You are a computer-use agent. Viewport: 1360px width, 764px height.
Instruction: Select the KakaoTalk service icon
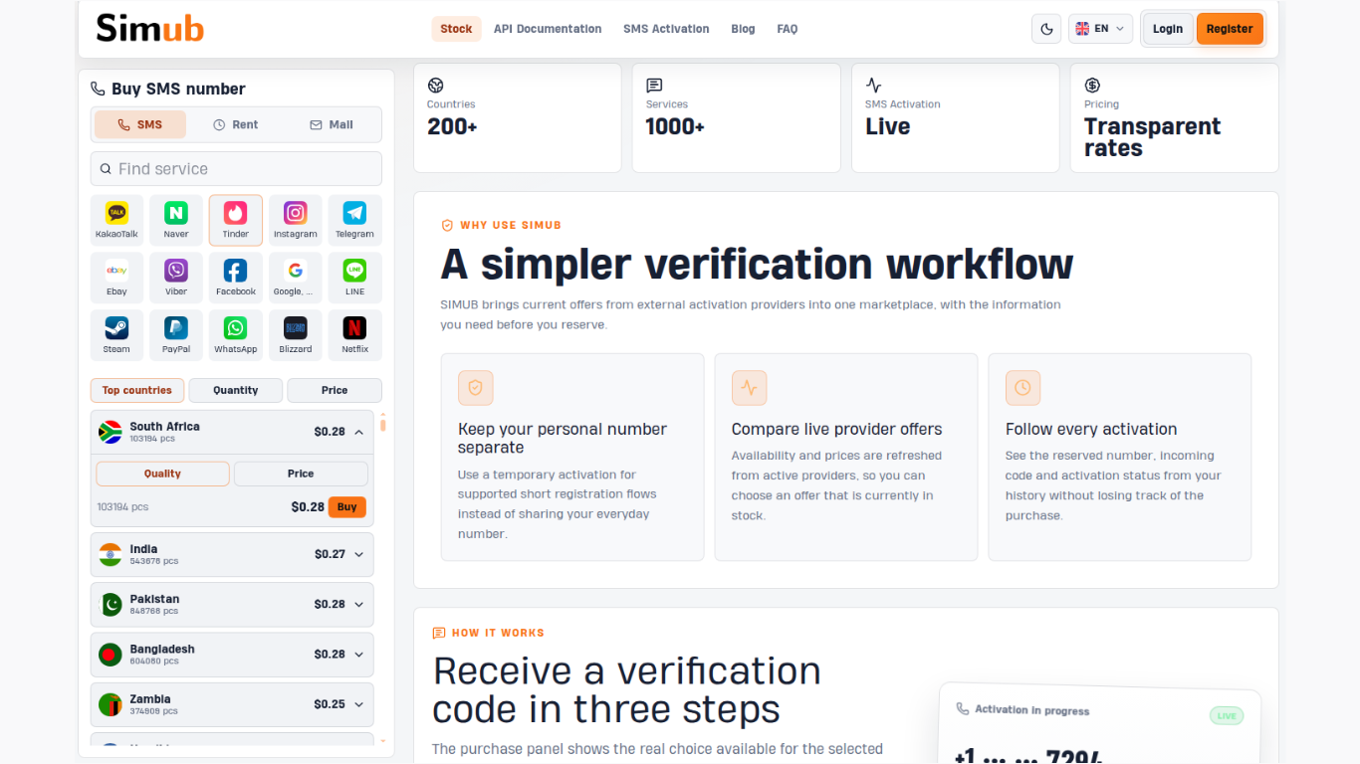[x=116, y=220]
